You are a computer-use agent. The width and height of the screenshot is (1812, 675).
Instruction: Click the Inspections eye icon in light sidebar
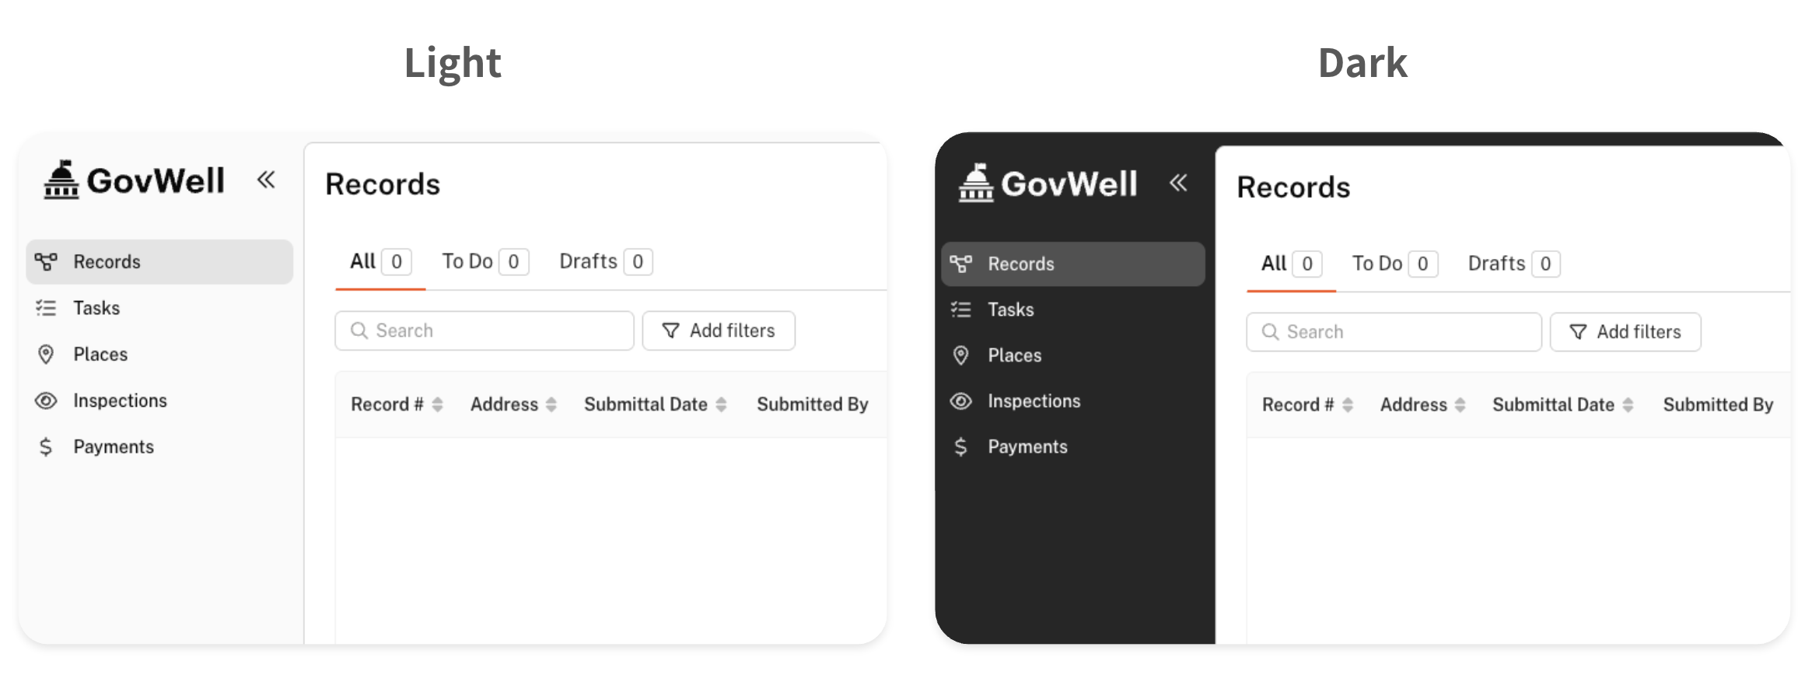(x=46, y=400)
